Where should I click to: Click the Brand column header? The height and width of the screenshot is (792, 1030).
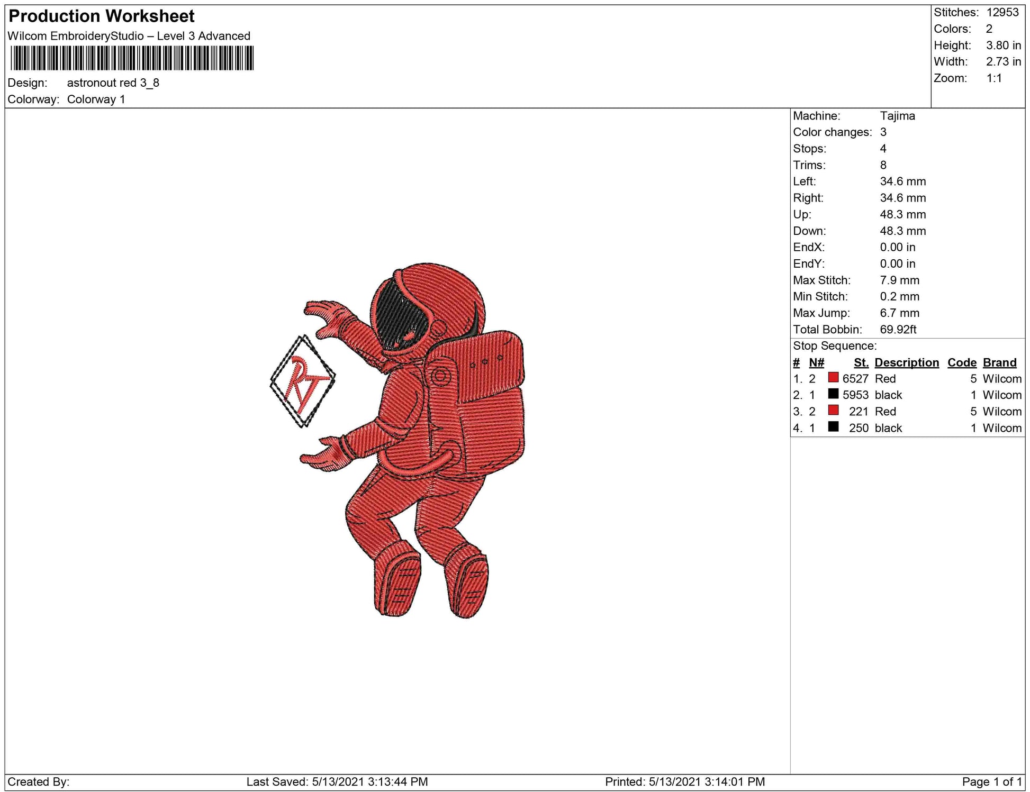click(x=999, y=363)
